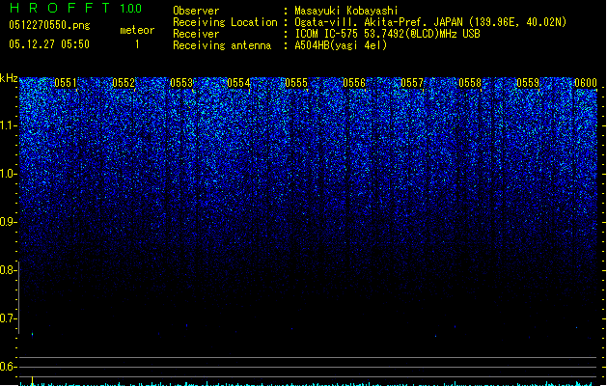The image size is (607, 386).
Task: Click the 0600 time marker
Action: (586, 82)
